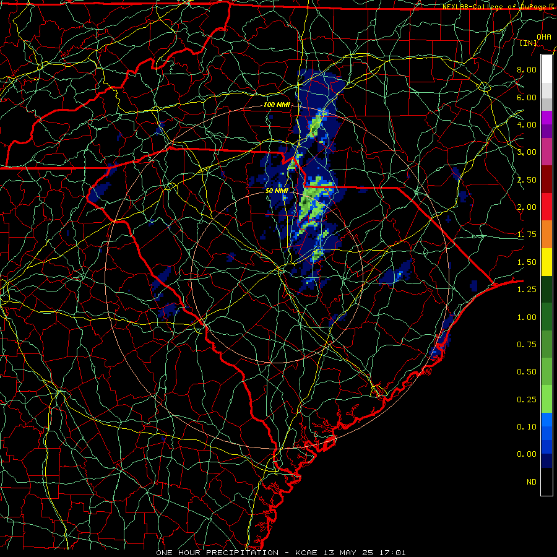The width and height of the screenshot is (557, 557).
Task: Select the 1.50 legend value
Action: 527,262
